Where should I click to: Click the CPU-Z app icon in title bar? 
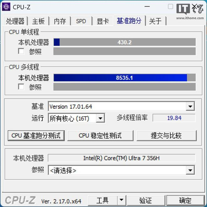(6, 7)
